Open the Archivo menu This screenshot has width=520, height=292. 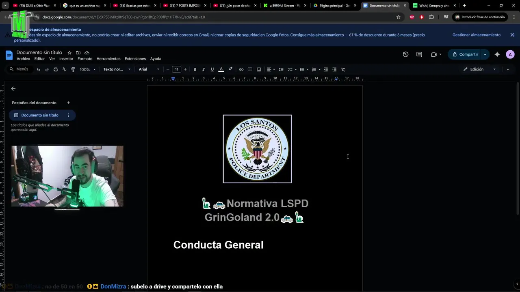(x=23, y=59)
